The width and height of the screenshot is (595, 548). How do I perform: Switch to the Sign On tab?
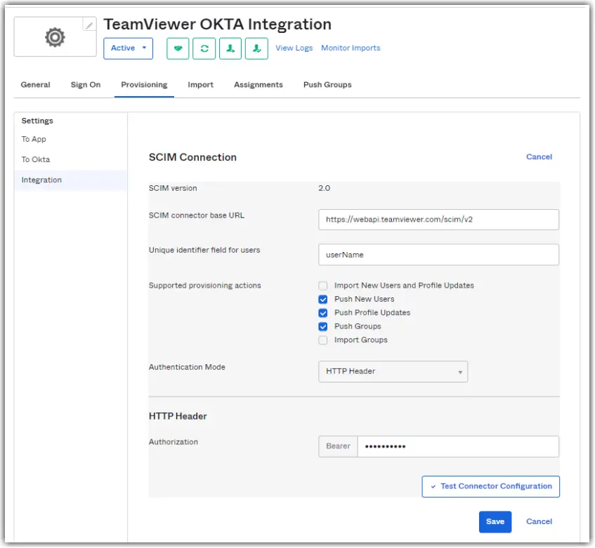86,84
